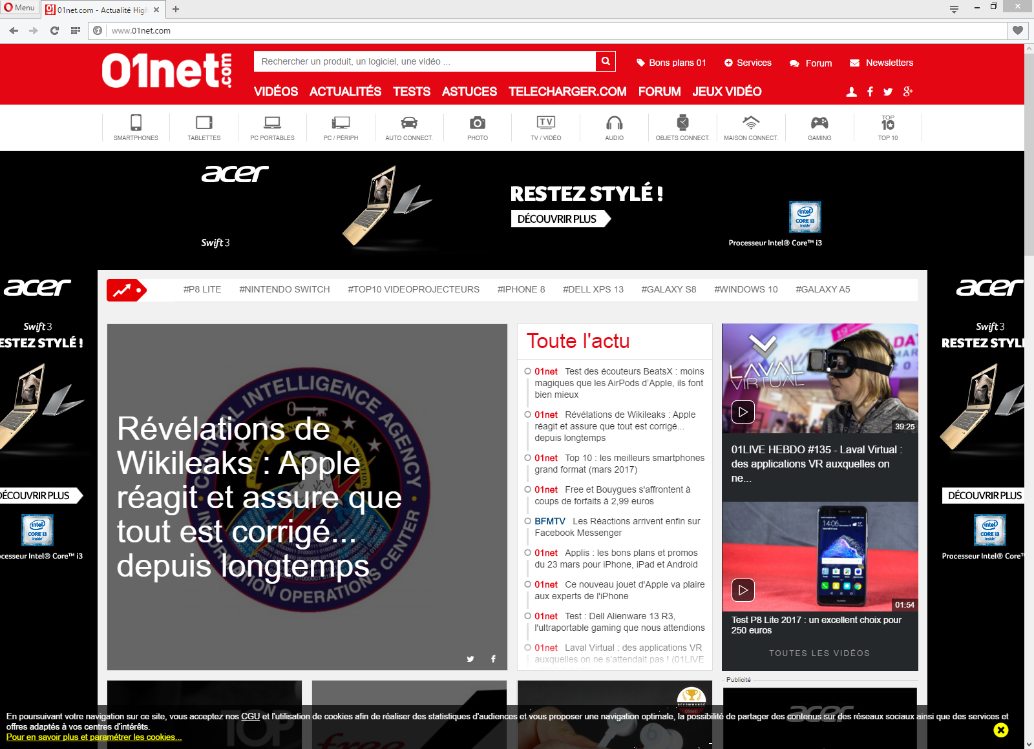
Task: Open the TESTS navigation item
Action: [412, 92]
